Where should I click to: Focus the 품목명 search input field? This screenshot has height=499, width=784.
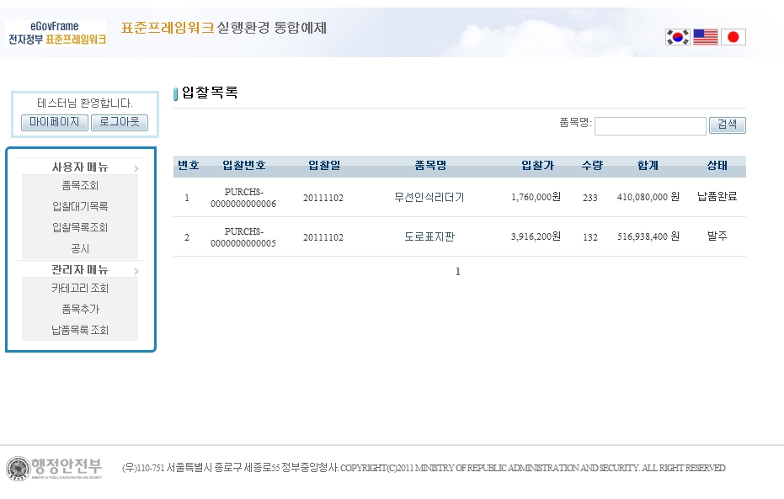pyautogui.click(x=650, y=126)
